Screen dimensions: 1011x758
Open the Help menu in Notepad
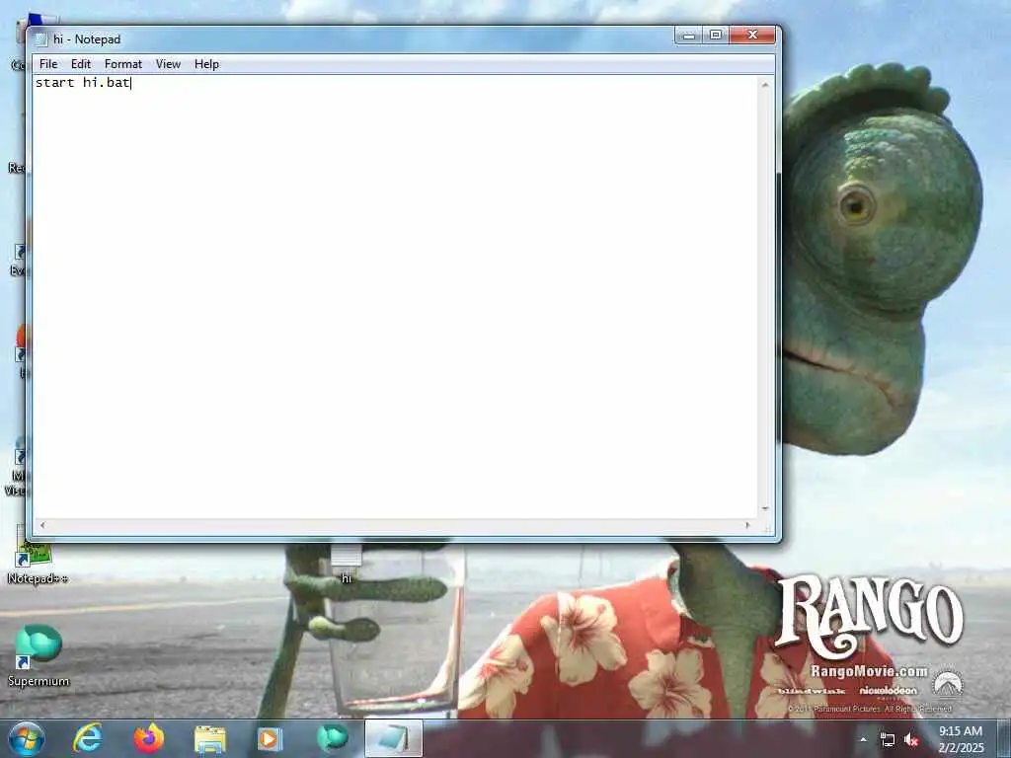tap(207, 64)
